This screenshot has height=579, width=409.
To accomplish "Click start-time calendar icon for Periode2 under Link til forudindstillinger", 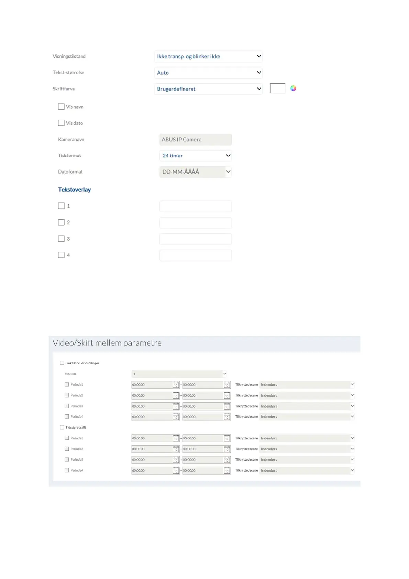I will [x=176, y=395].
